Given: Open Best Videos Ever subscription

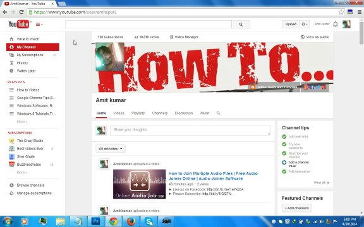Looking at the screenshot, I should click(x=30, y=148).
